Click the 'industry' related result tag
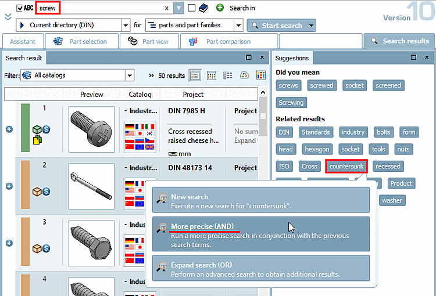 (x=353, y=132)
